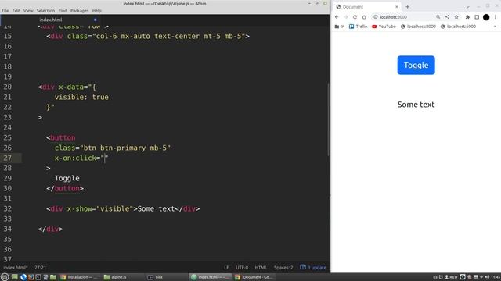This screenshot has height=281, width=501.
Task: Click the "visible: true" text on line 21
Action: [x=81, y=97]
